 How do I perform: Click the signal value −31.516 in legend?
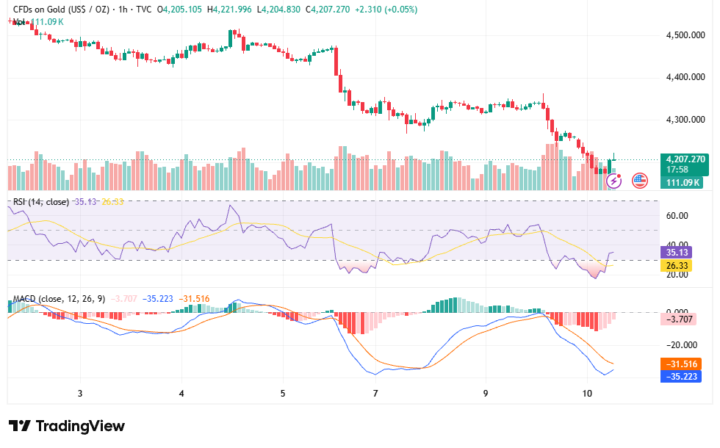pyautogui.click(x=194, y=299)
